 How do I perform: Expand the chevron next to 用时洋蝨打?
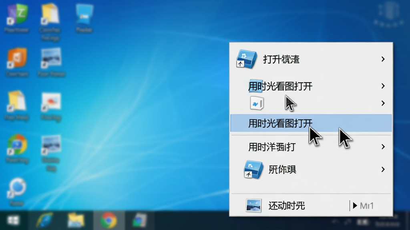coord(383,147)
